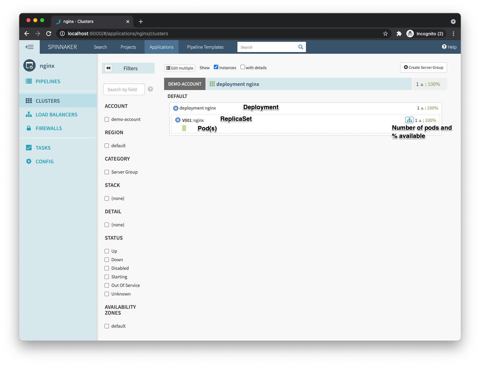480x366 pixels.
Task: Reload the page with the refresh icon
Action: [x=49, y=34]
